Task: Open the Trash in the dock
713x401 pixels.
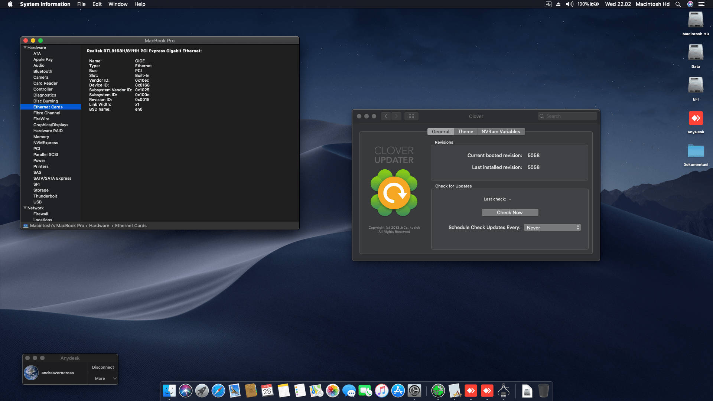Action: (543, 391)
